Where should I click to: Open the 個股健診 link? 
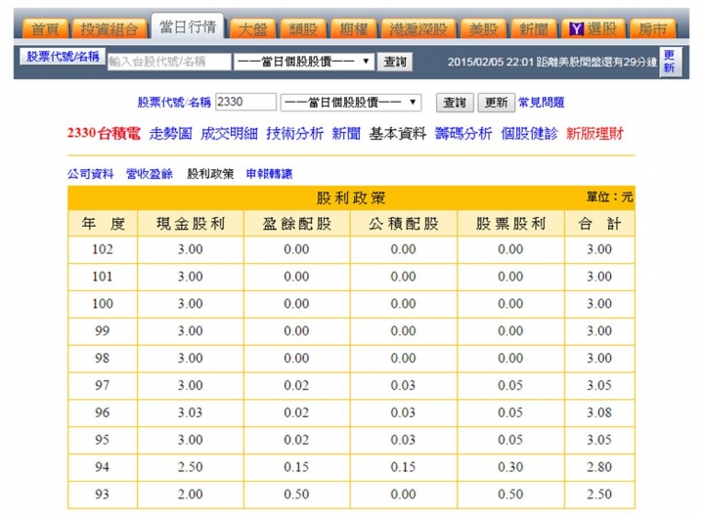[x=529, y=133]
